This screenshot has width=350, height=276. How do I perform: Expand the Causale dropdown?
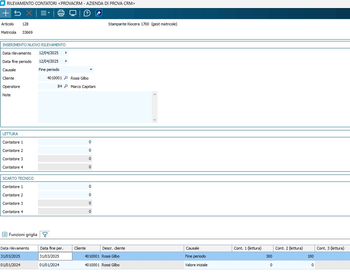pyautogui.click(x=91, y=70)
